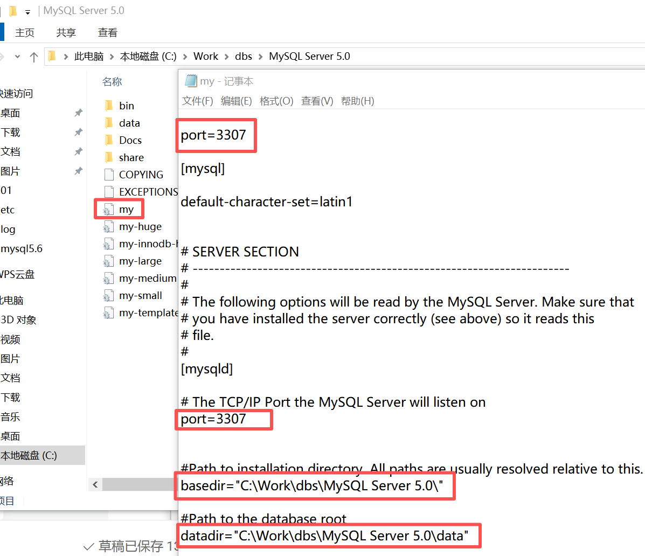Viewport: 645px width, 556px height.
Task: Open Notepad 格式(O) menu
Action: (x=276, y=101)
